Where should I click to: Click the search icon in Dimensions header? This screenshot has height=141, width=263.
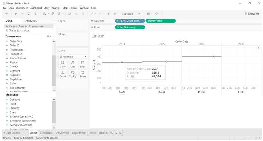point(51,36)
